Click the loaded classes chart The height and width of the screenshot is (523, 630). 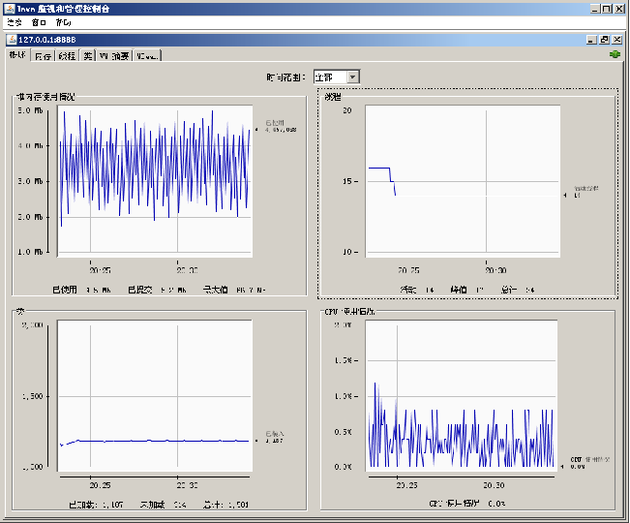coord(155,397)
